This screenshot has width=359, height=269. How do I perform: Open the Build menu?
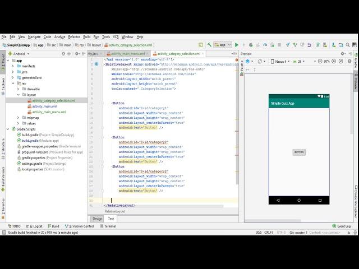pos(86,36)
